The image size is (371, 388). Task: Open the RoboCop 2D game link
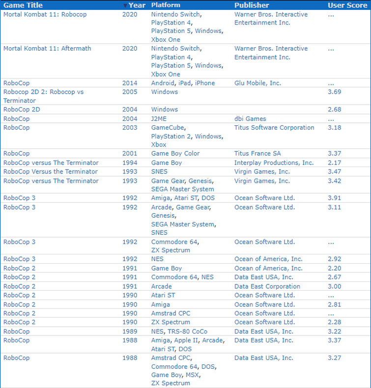pyautogui.click(x=22, y=110)
